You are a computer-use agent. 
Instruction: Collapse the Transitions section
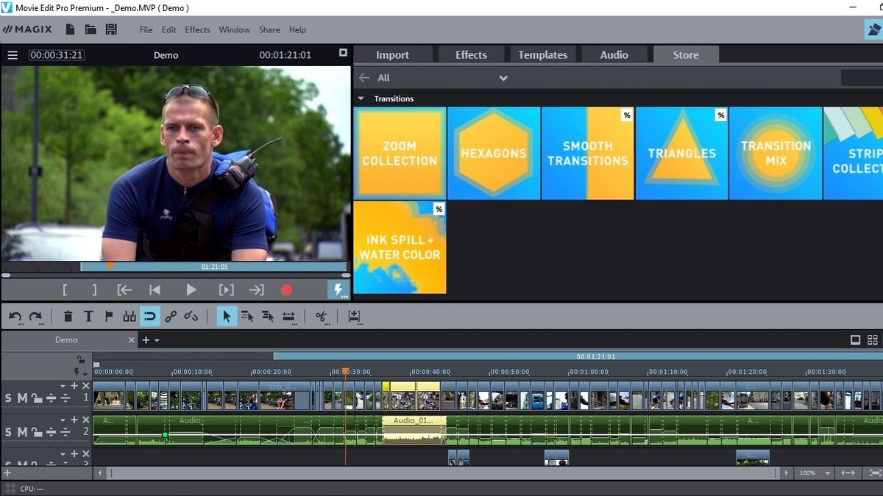[x=361, y=98]
